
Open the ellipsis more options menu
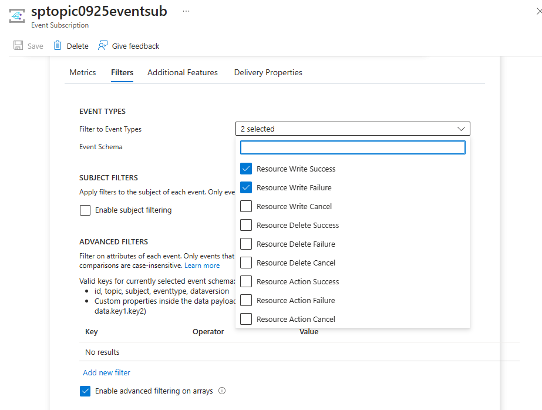pos(186,11)
